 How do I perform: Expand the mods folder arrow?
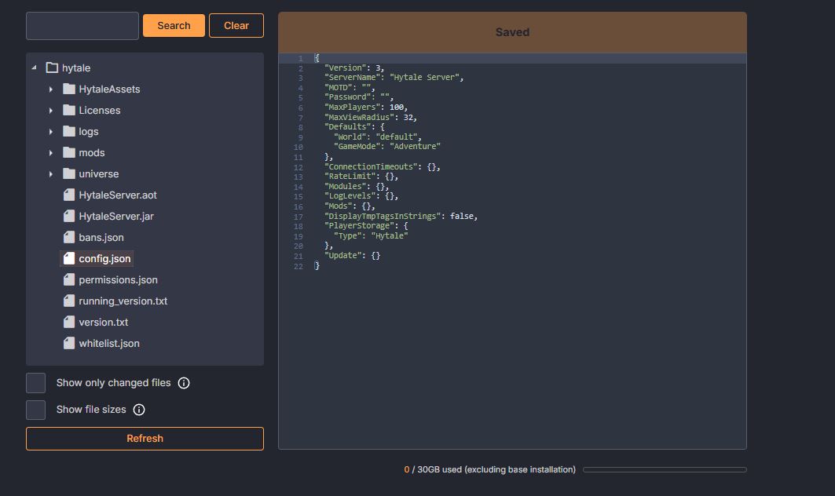(x=51, y=153)
